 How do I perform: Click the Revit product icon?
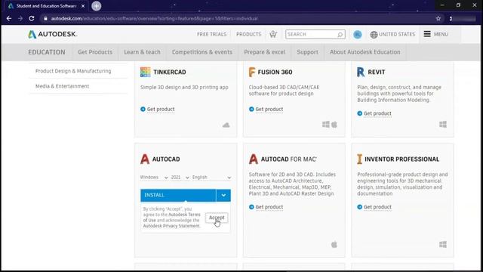tap(361, 72)
